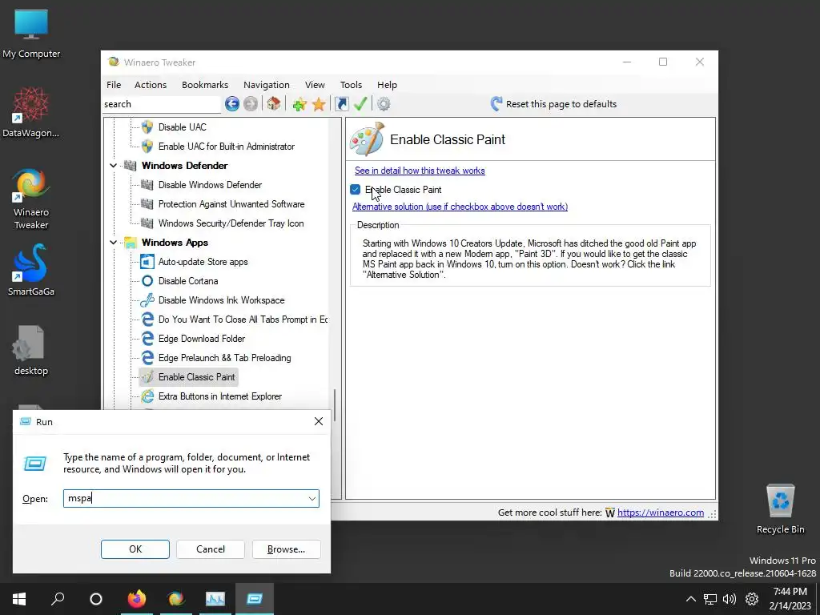Click the Back navigation arrow in Winaero toolbar
Image resolution: width=820 pixels, height=615 pixels.
coord(232,104)
